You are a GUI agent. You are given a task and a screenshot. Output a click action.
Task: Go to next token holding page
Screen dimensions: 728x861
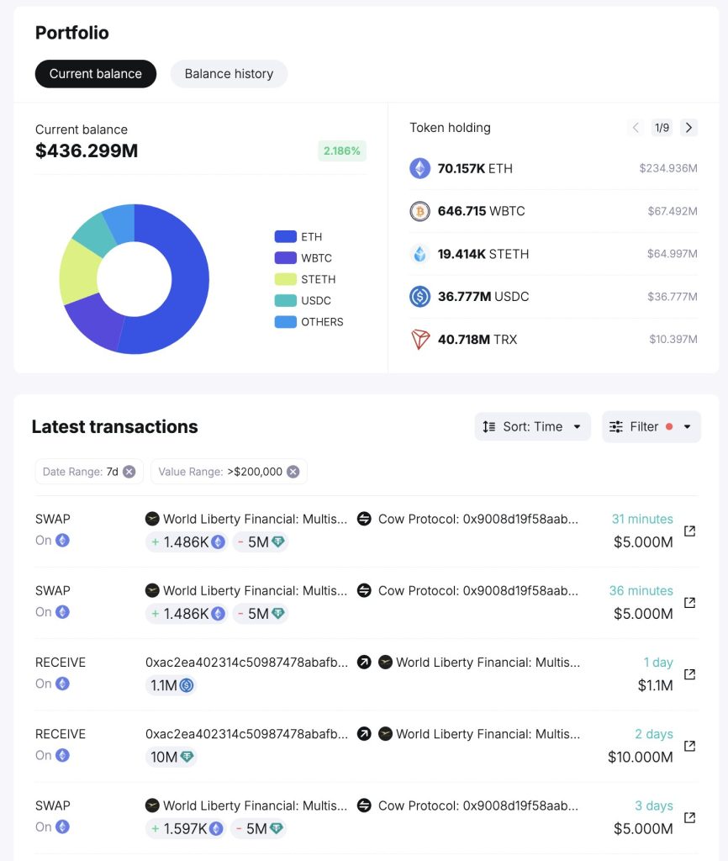click(x=688, y=128)
